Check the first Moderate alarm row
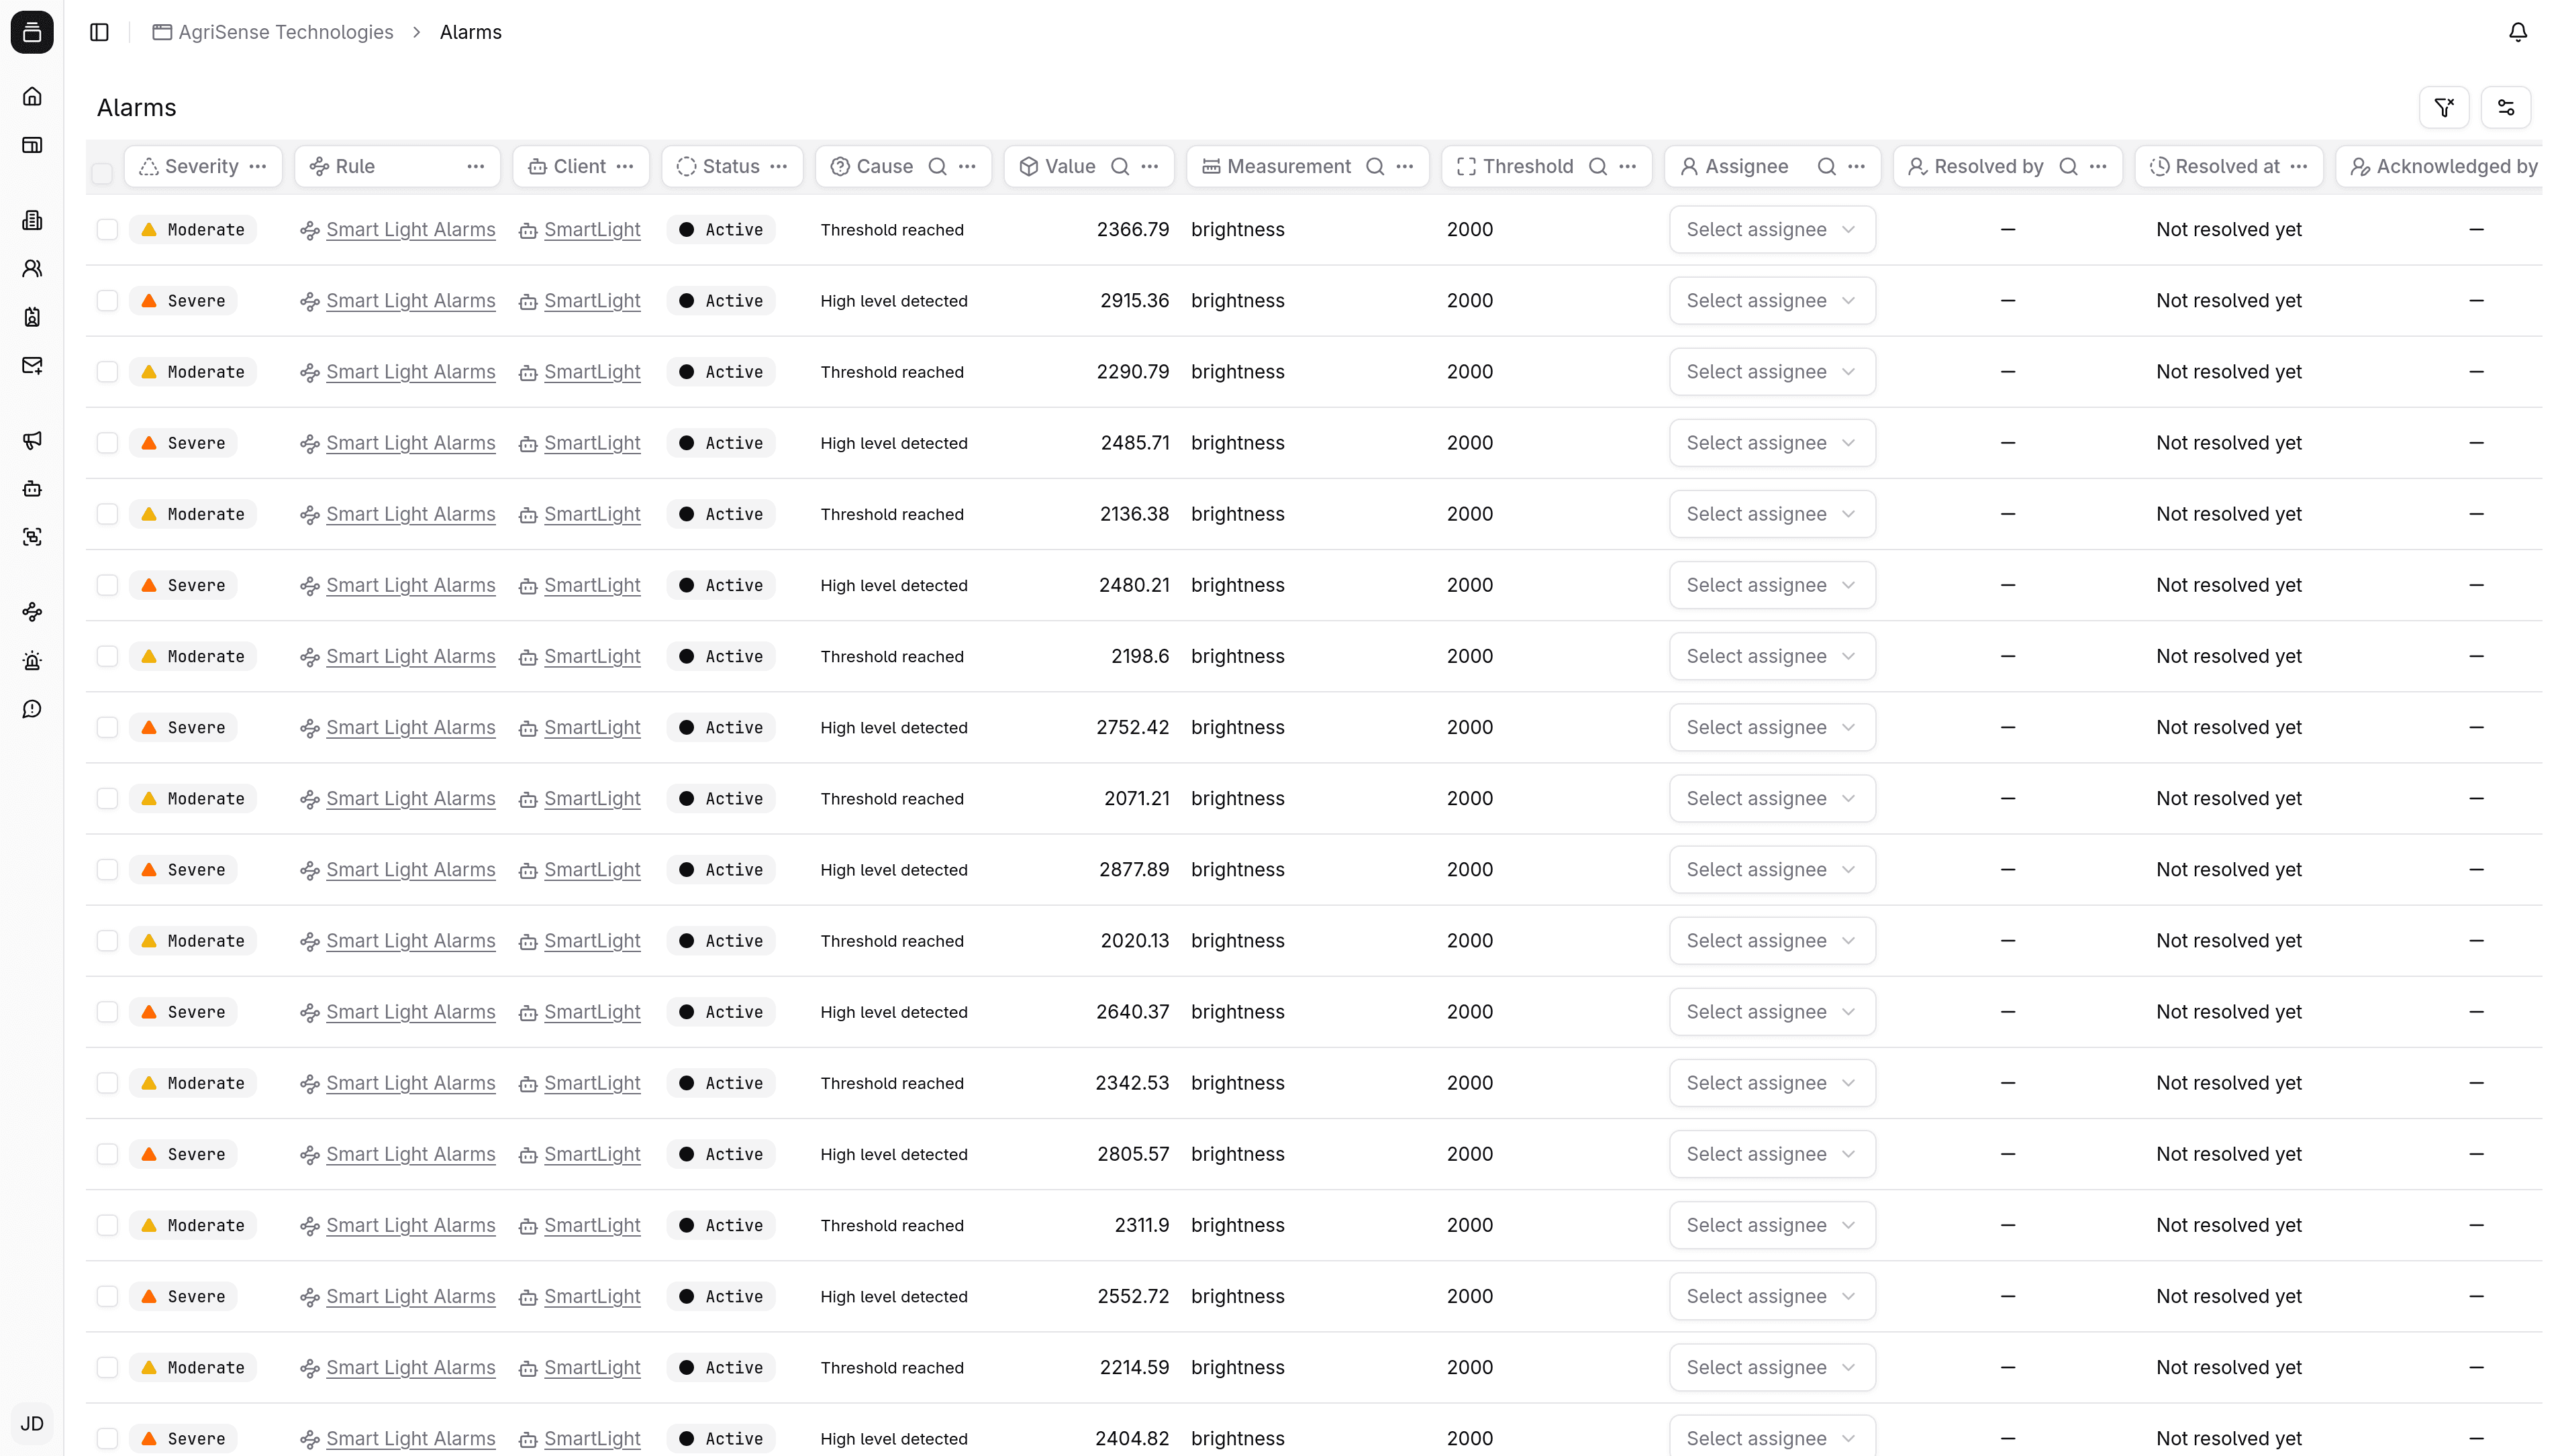The width and height of the screenshot is (2564, 1456). coord(107,229)
